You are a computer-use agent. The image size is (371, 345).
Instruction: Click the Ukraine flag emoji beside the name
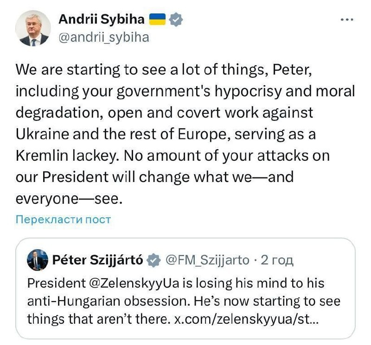tap(157, 19)
